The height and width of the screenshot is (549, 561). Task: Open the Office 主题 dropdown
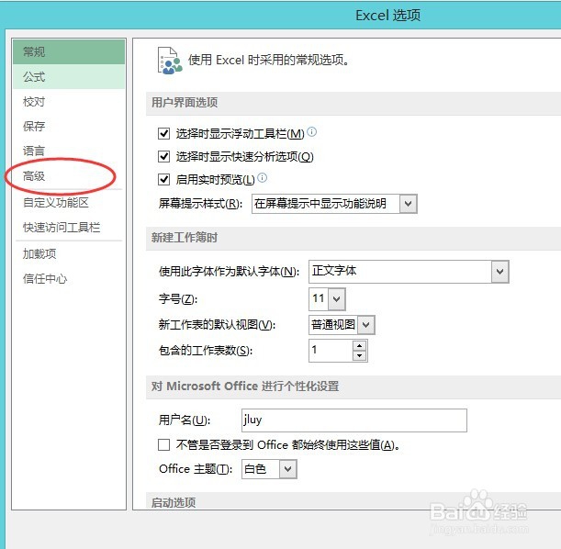click(x=288, y=469)
